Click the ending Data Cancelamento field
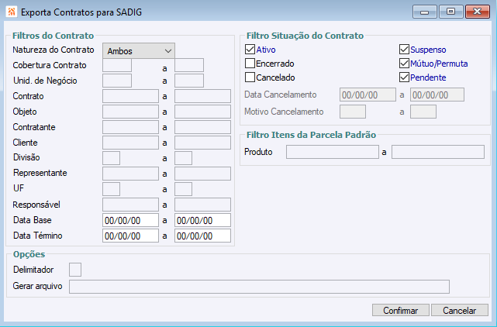This screenshot has height=327, width=497. [x=437, y=95]
